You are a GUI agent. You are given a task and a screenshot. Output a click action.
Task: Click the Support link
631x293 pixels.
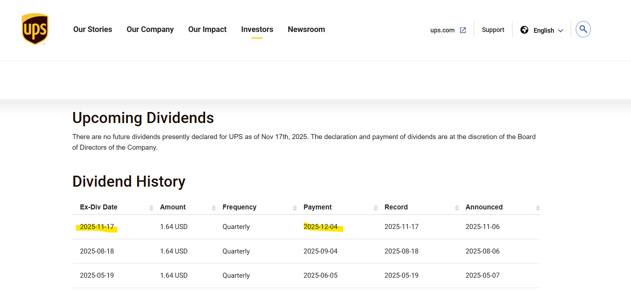pos(493,30)
